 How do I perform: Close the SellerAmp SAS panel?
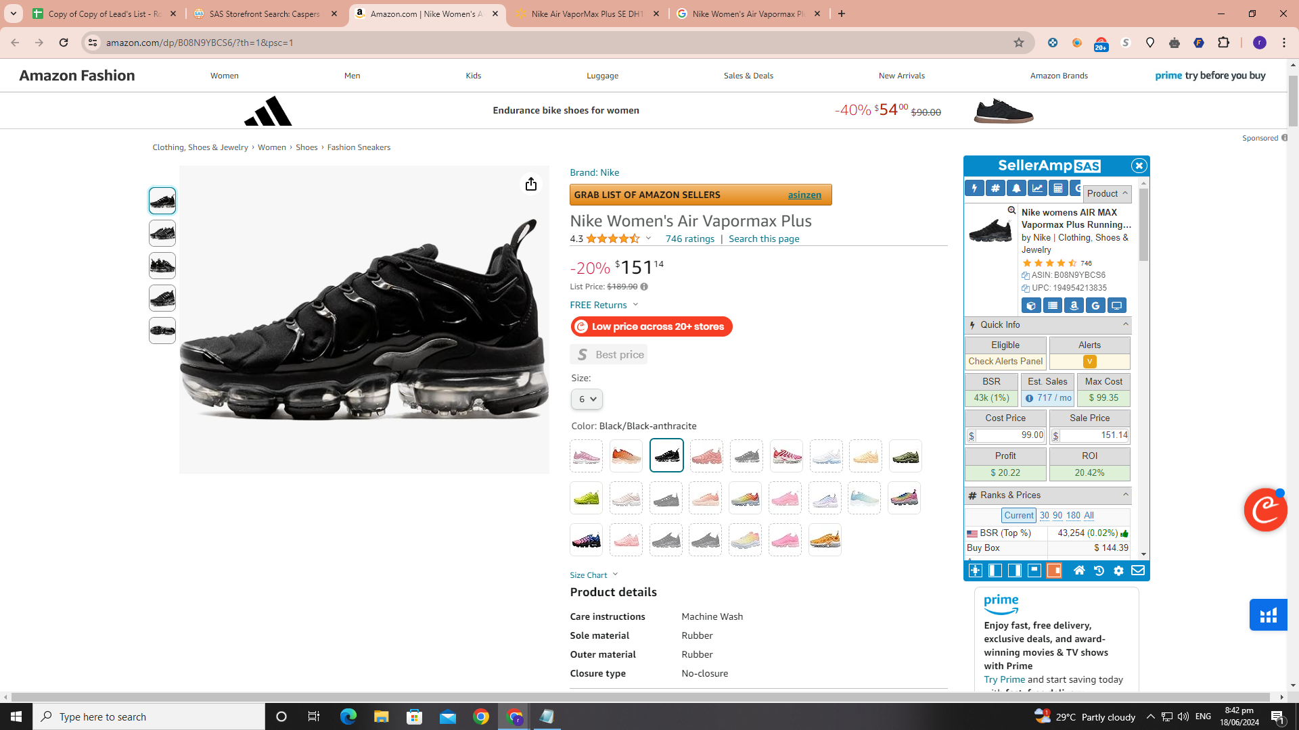(1139, 166)
